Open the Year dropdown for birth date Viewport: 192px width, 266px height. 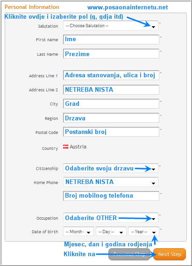(143, 231)
